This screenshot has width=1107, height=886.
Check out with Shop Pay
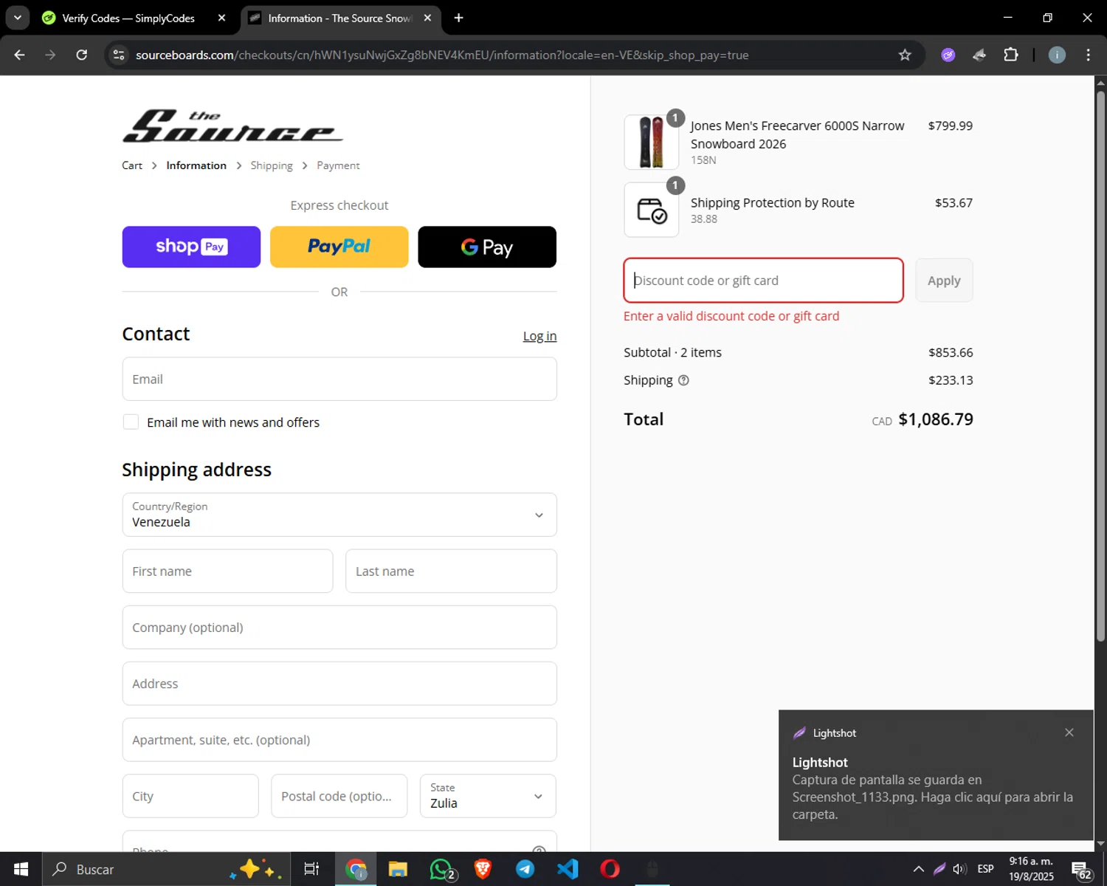pos(191,247)
